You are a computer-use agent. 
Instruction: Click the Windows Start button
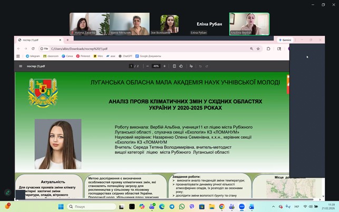click(x=60, y=206)
